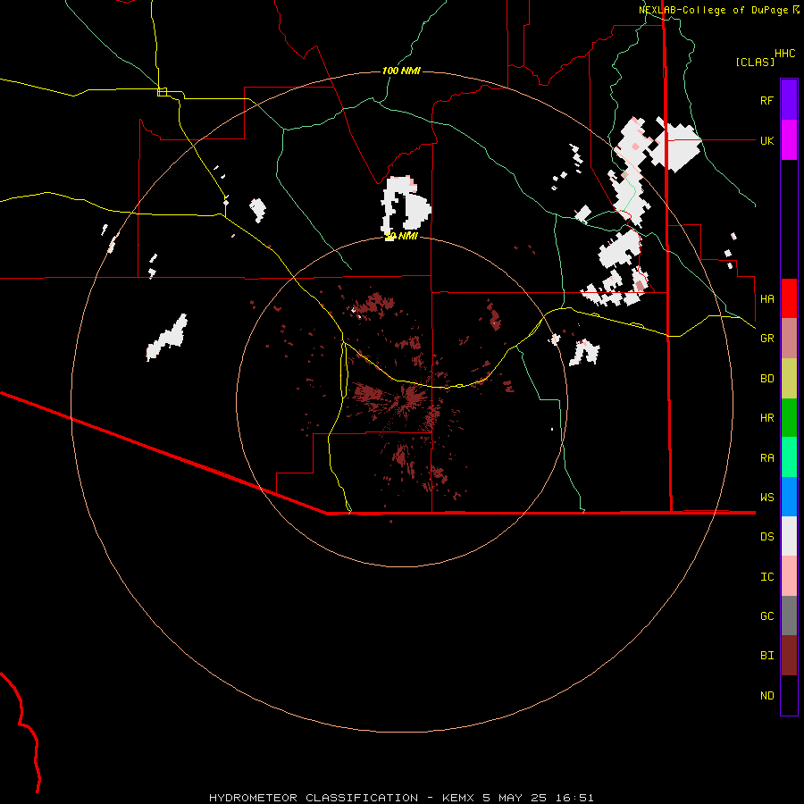The width and height of the screenshot is (804, 804).
Task: Click the ND legend label
Action: coord(766,695)
